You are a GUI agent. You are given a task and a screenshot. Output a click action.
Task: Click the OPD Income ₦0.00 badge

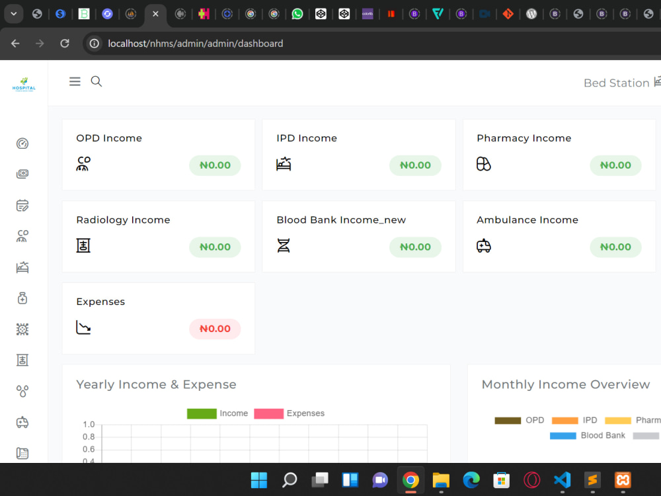[x=215, y=165]
